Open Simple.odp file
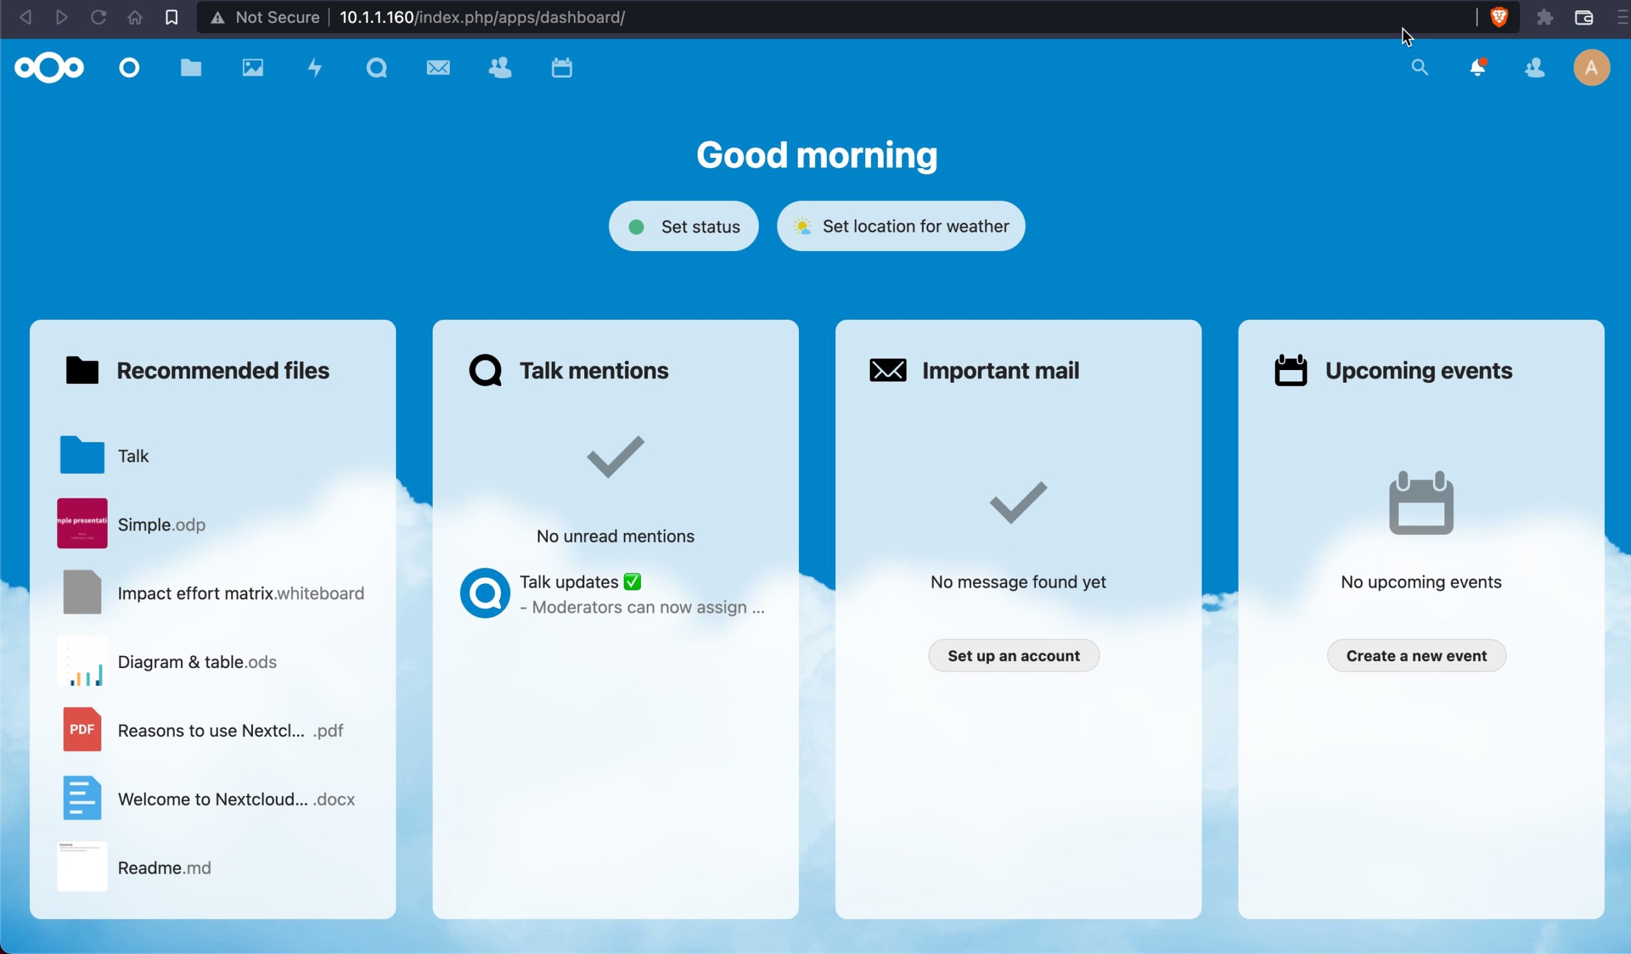Screen dimensions: 1631x954 pos(212,524)
